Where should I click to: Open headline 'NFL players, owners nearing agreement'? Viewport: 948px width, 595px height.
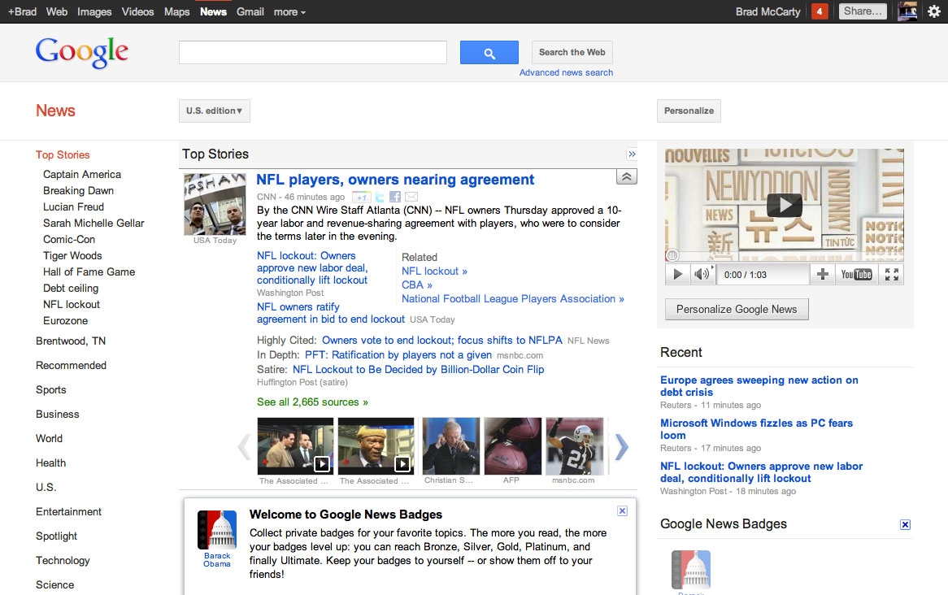click(x=395, y=180)
